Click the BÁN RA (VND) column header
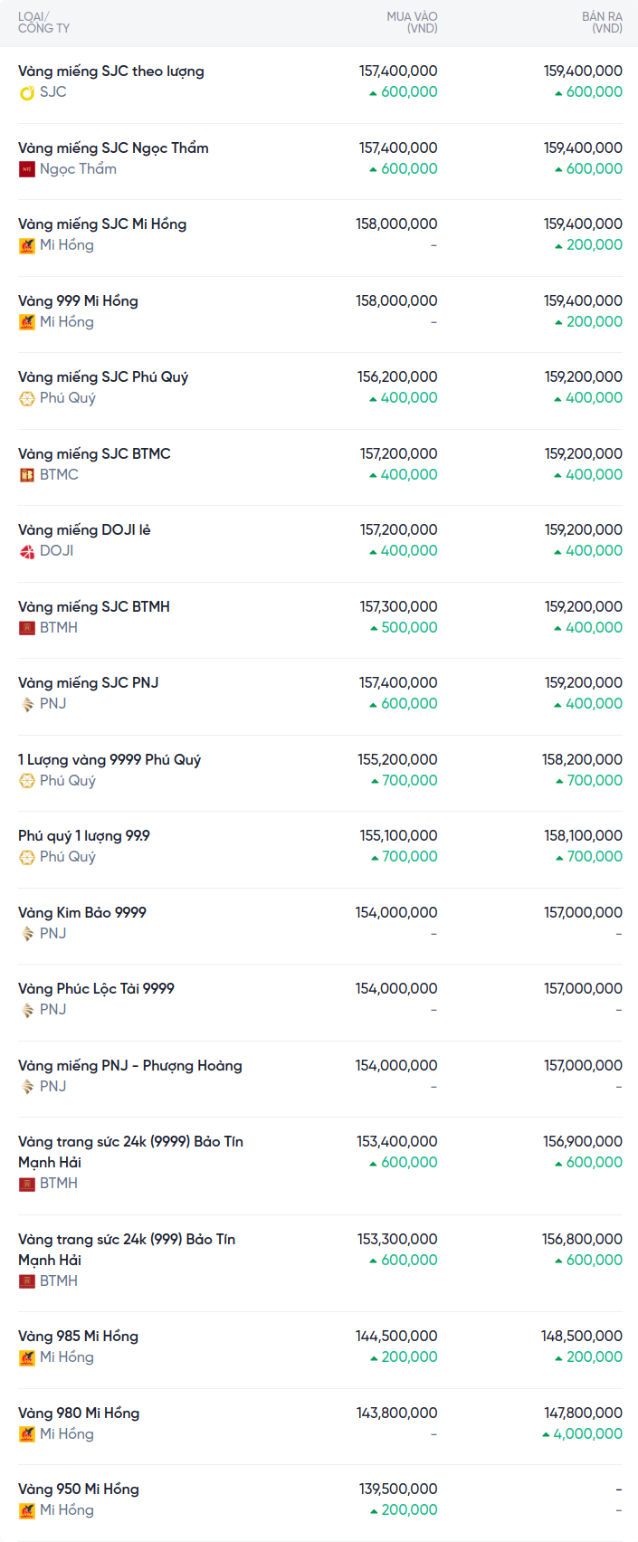Screen dimensions: 638x1542 point(602,23)
